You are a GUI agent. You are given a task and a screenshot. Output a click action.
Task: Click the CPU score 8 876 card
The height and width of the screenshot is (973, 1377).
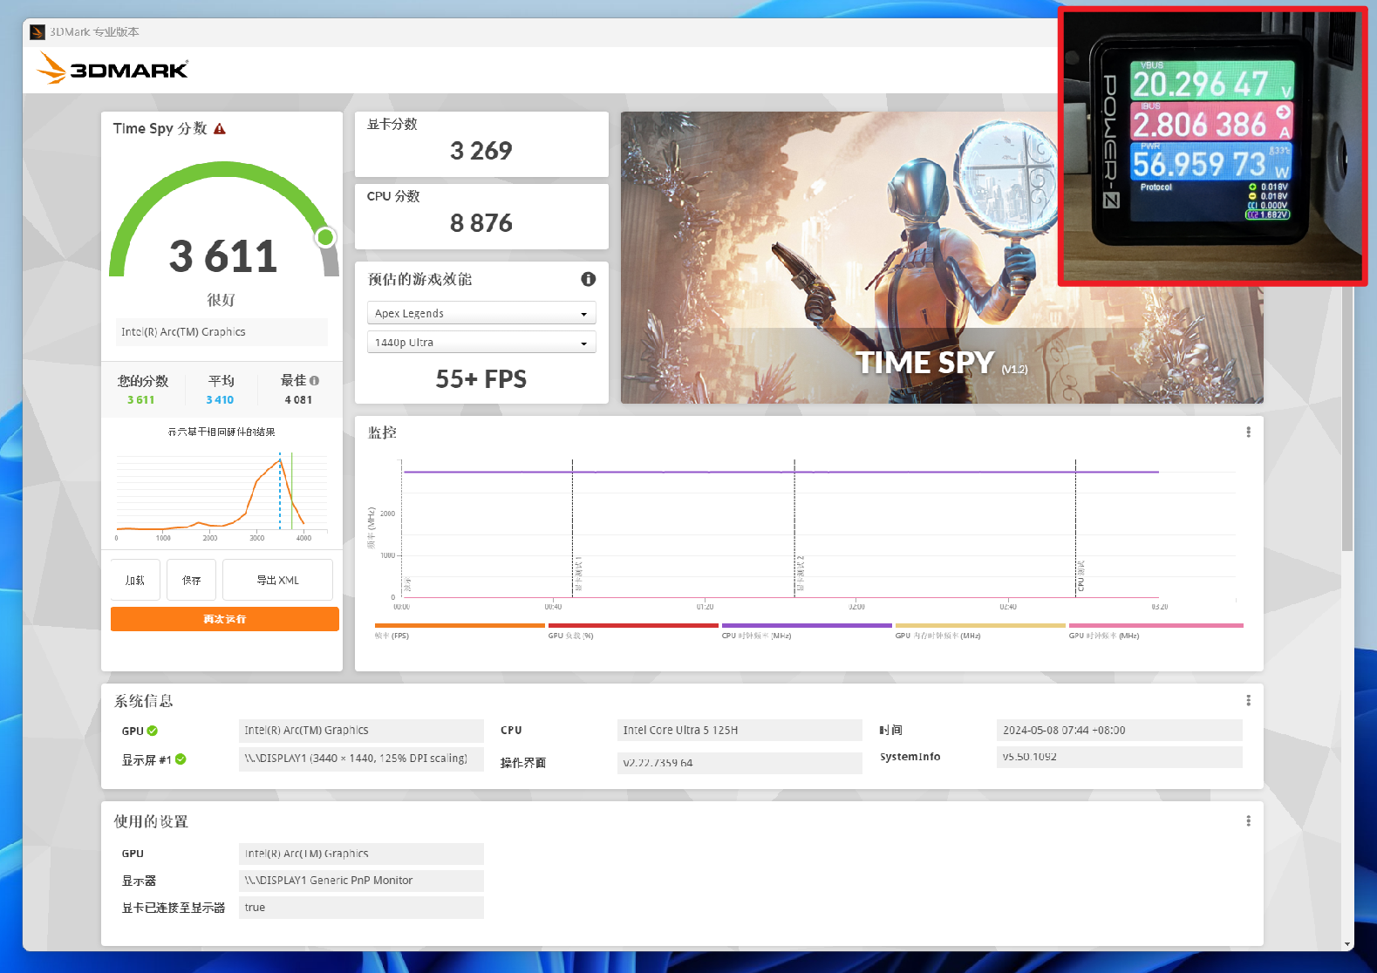(481, 216)
